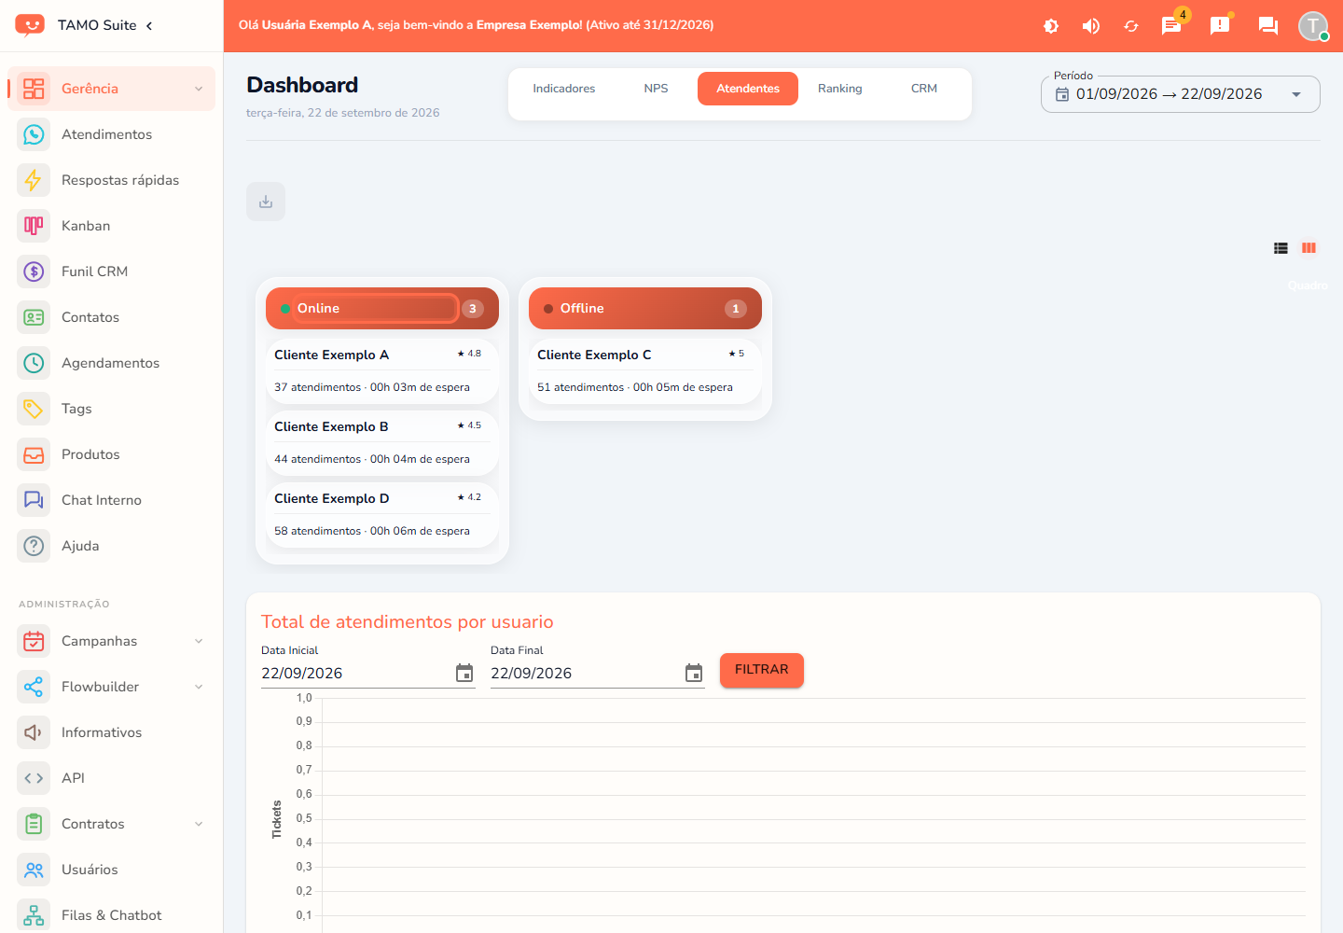Open the Período date range dropdown
1343x933 pixels.
[1180, 94]
